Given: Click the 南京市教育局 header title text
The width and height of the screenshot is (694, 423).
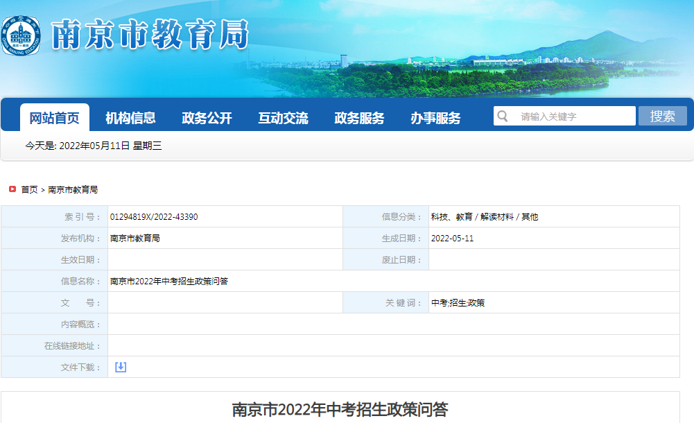Looking at the screenshot, I should [150, 35].
